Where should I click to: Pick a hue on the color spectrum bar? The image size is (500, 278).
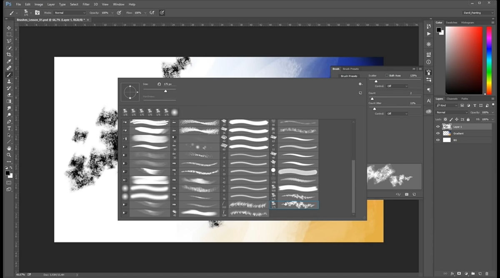point(489,60)
